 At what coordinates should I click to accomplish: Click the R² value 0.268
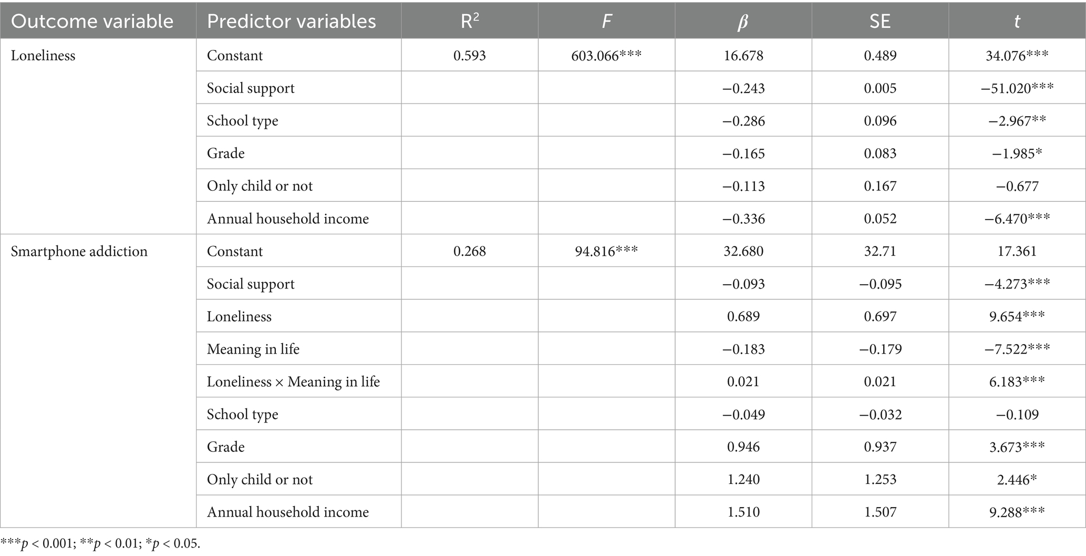pos(469,251)
